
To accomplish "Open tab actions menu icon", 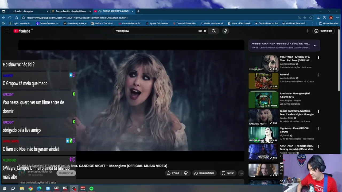I will click(3, 11).
